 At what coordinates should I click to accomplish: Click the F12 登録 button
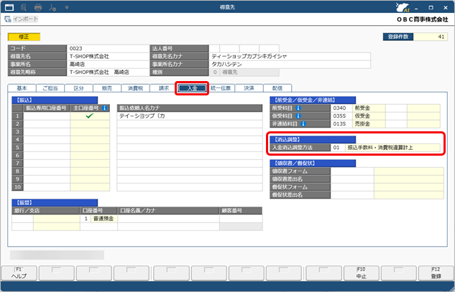[436, 273]
